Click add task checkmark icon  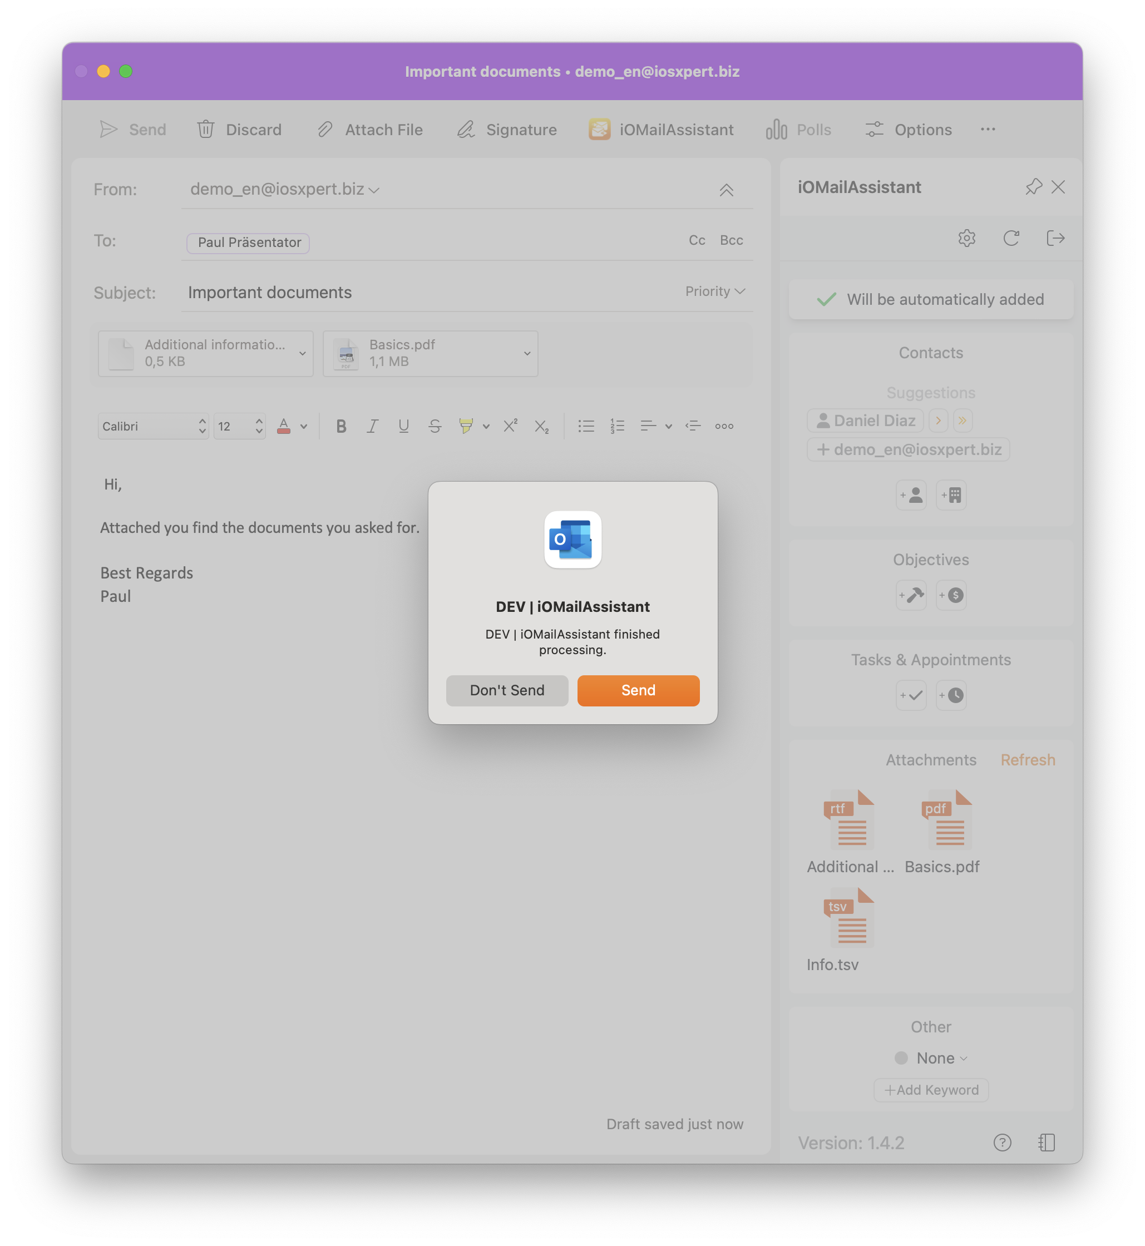coord(911,695)
